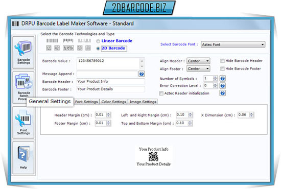Switch to the Image Settings tab
The width and height of the screenshot is (281, 189).
(143, 102)
